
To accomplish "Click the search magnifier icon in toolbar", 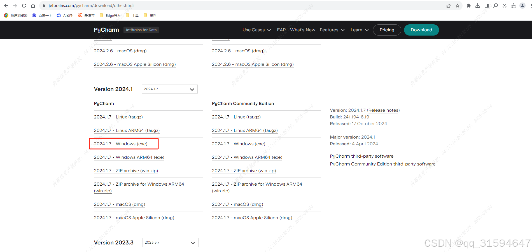I will click(x=496, y=6).
